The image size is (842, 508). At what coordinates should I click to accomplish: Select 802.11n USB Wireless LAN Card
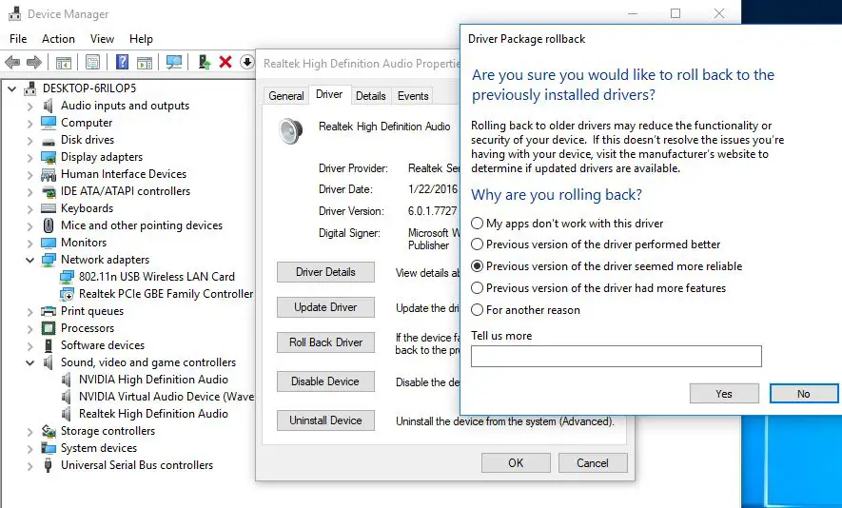(x=157, y=277)
